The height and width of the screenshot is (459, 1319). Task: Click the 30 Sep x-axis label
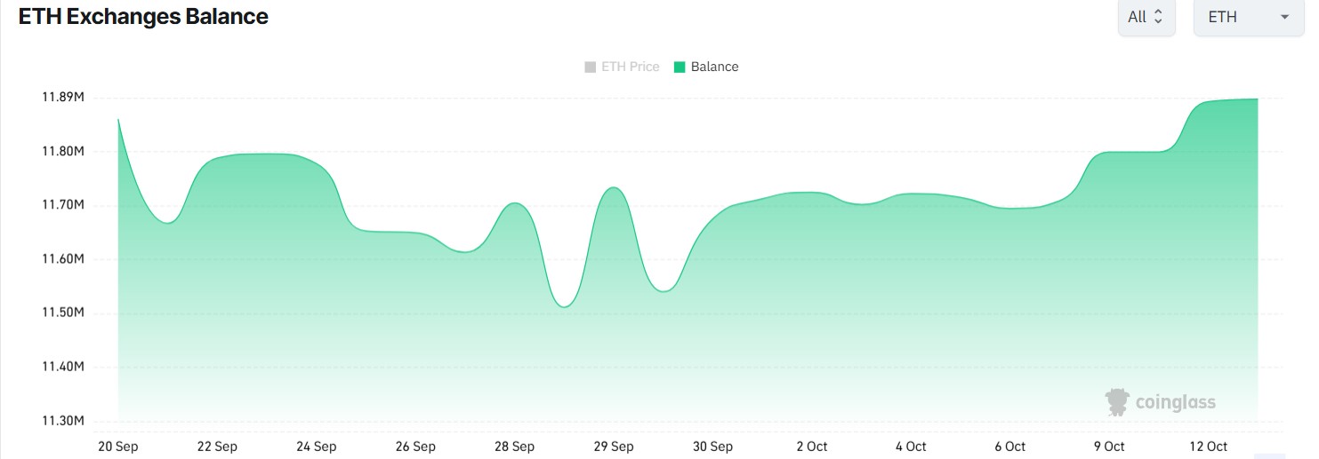click(x=712, y=447)
